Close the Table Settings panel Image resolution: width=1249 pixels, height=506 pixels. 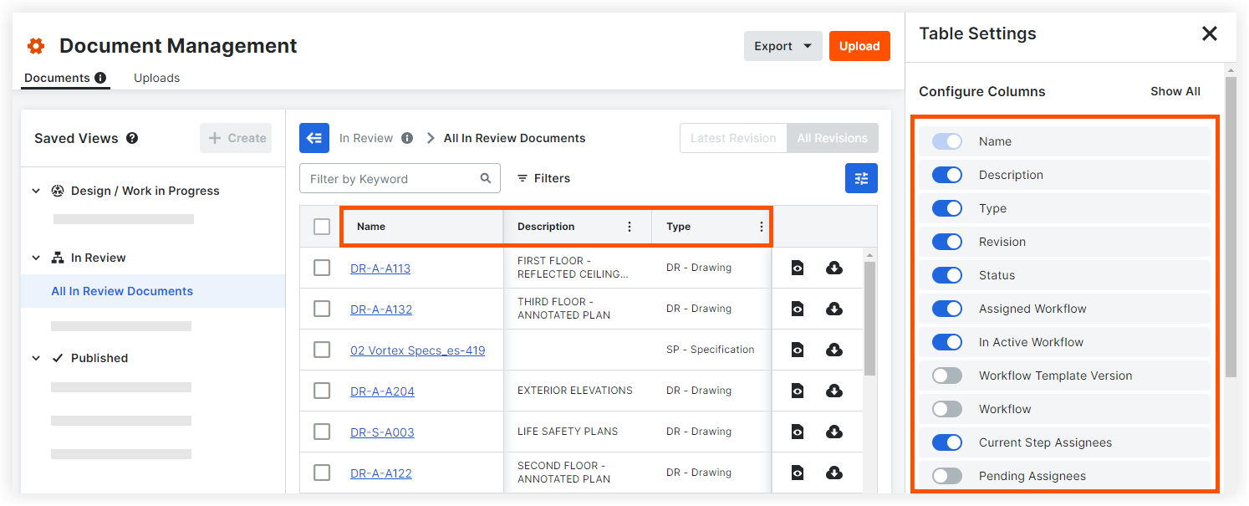pos(1209,33)
